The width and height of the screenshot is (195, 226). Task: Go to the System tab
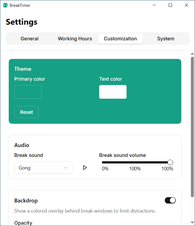pyautogui.click(x=166, y=39)
